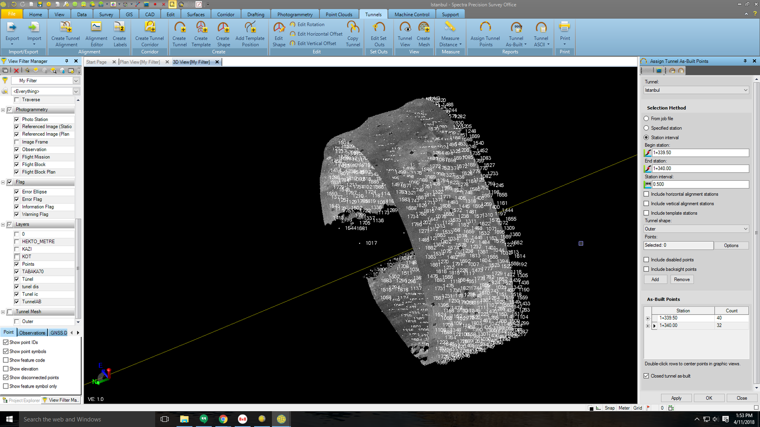This screenshot has width=760, height=427.
Task: Enable Include template stations
Action: click(x=646, y=213)
